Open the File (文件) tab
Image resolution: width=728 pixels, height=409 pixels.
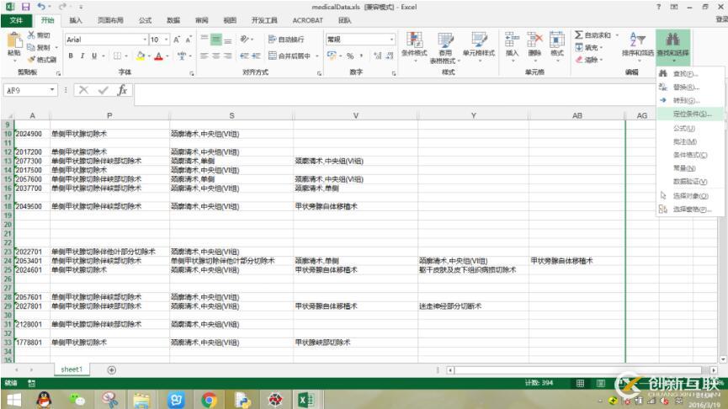click(x=16, y=20)
